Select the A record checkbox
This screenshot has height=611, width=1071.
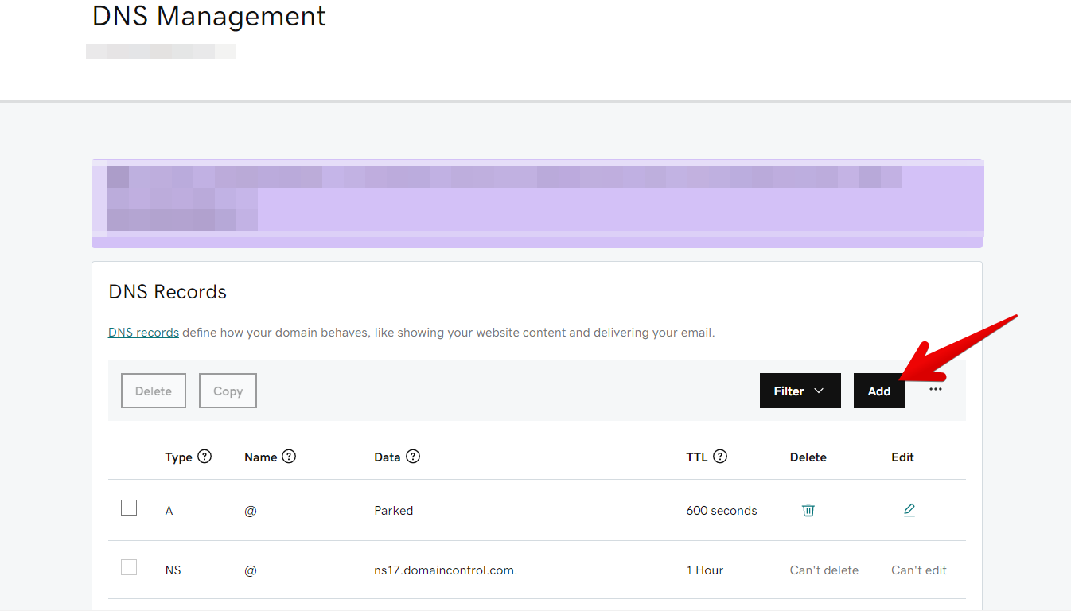pos(129,508)
